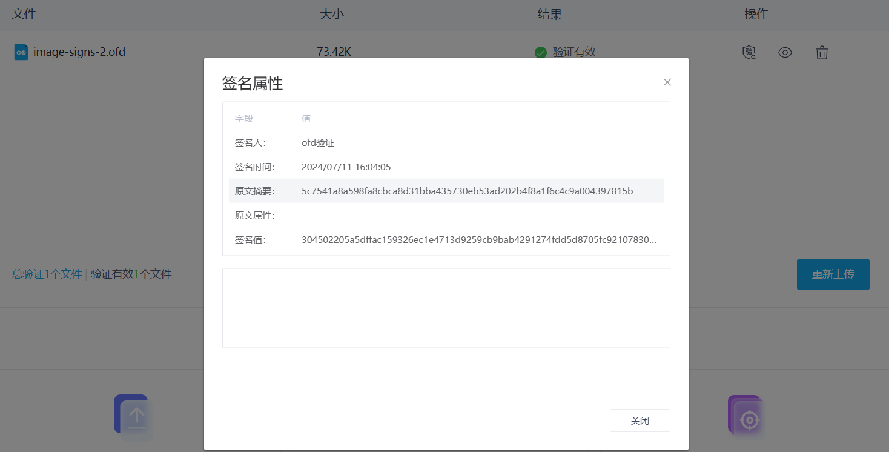Click the 操作 column header
The image size is (889, 452).
pos(757,13)
